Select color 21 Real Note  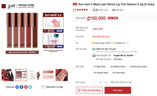(100, 67)
